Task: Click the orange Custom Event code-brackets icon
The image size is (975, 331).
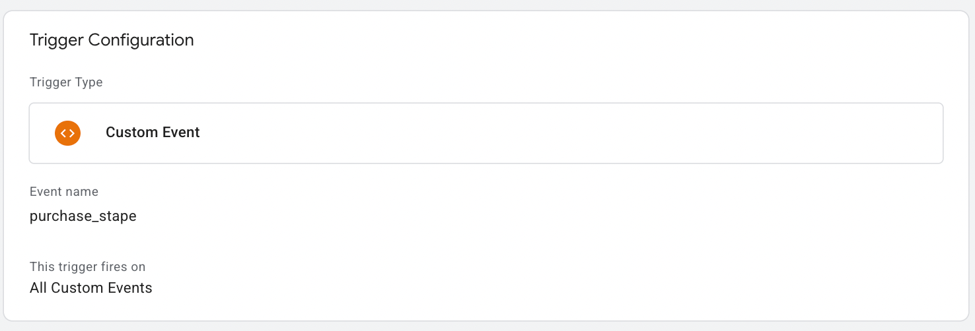Action: [x=67, y=133]
